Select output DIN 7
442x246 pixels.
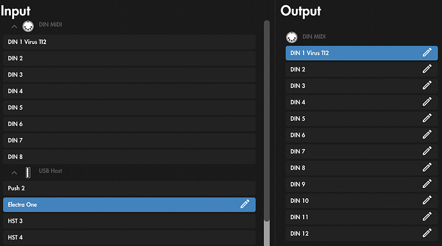361,151
